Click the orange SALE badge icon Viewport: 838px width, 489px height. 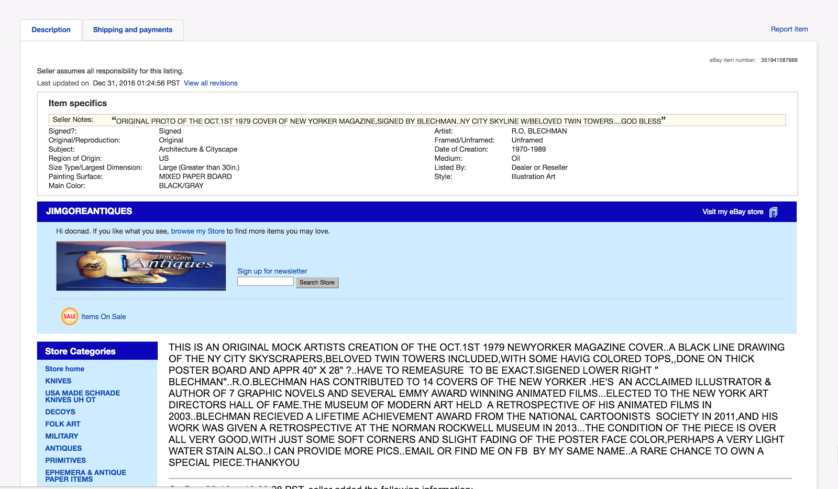click(70, 316)
